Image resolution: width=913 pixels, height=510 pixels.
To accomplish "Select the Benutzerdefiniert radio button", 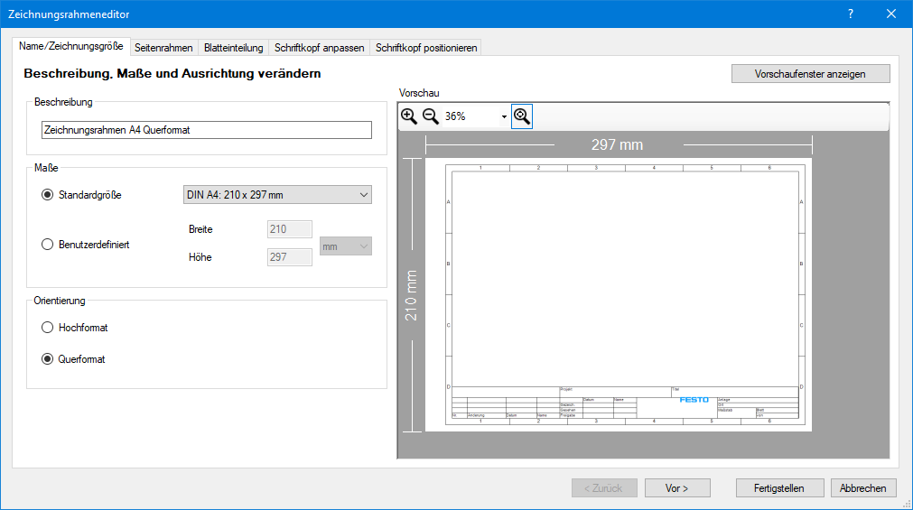I will coord(48,244).
